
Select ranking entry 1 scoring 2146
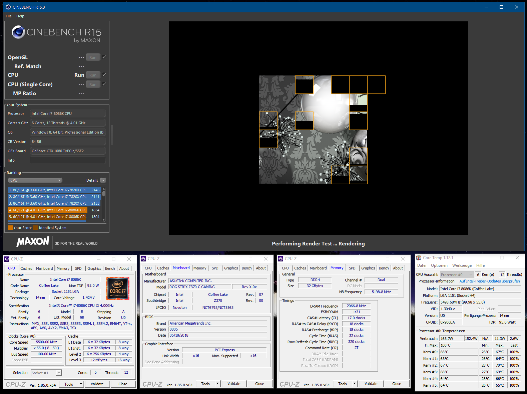[54, 190]
